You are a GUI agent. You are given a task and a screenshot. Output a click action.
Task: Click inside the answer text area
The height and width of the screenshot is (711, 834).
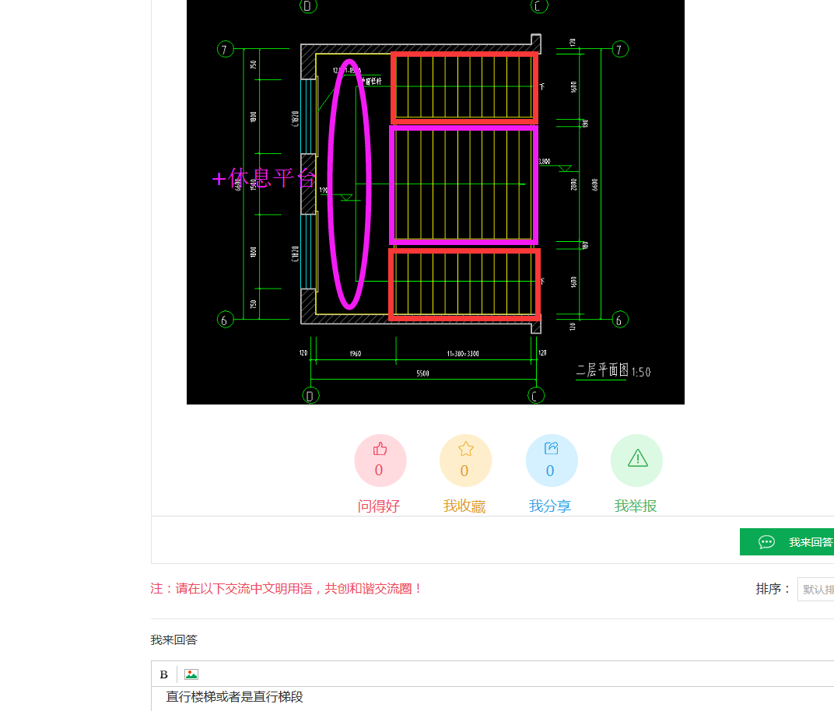492,699
